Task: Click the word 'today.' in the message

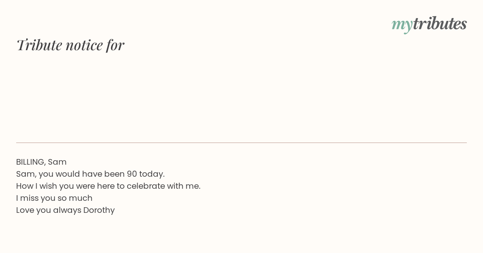Action: point(152,174)
